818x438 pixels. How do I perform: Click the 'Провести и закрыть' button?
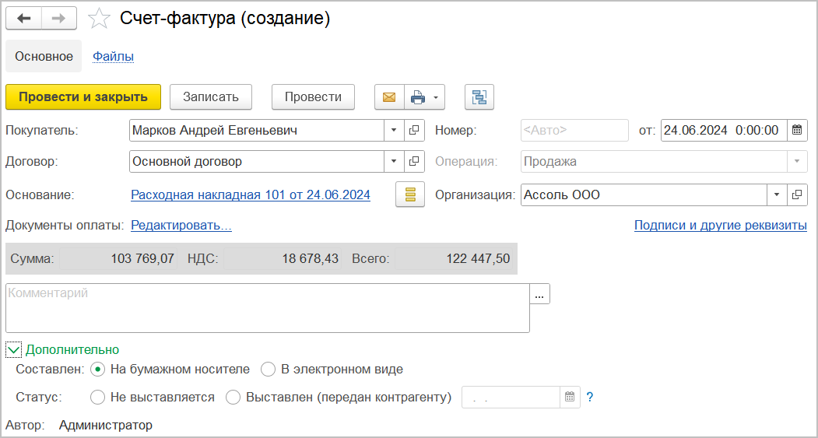pyautogui.click(x=83, y=97)
